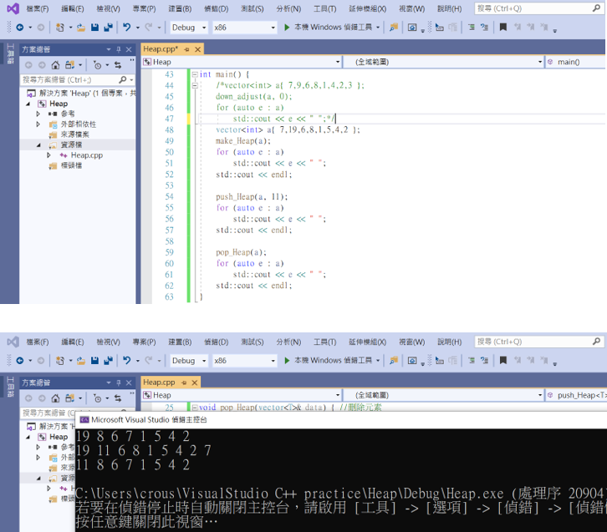This screenshot has height=532, width=607.
Task: Click Home icon in top Solution Explorer
Action: click(56, 65)
